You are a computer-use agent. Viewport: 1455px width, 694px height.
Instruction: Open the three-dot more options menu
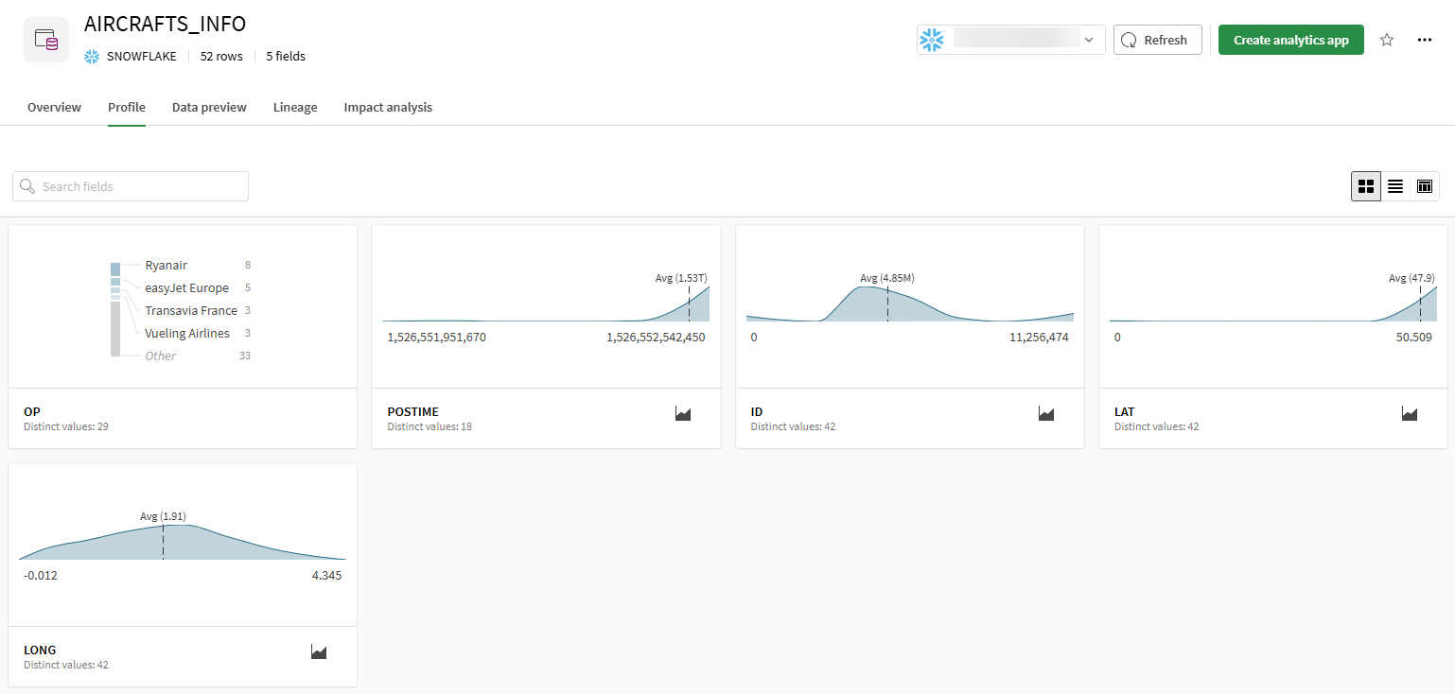click(1425, 40)
